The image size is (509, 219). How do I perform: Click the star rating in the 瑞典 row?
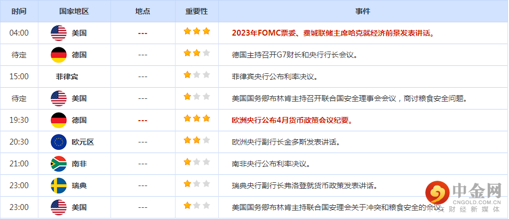click(x=197, y=184)
